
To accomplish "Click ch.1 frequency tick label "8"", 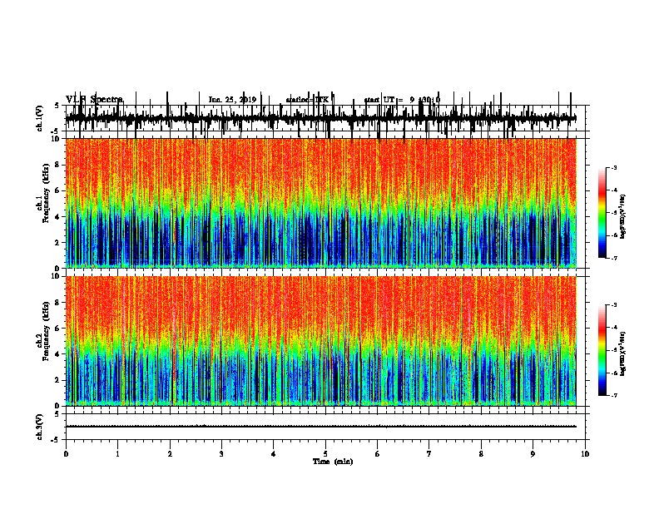I will point(58,165).
